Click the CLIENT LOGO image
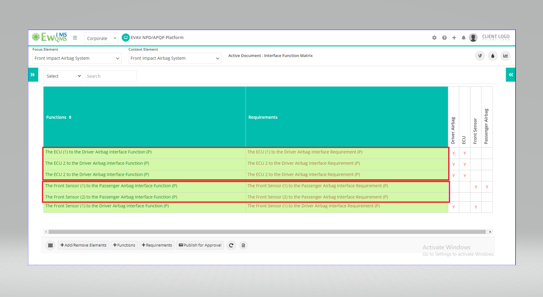 click(496, 37)
